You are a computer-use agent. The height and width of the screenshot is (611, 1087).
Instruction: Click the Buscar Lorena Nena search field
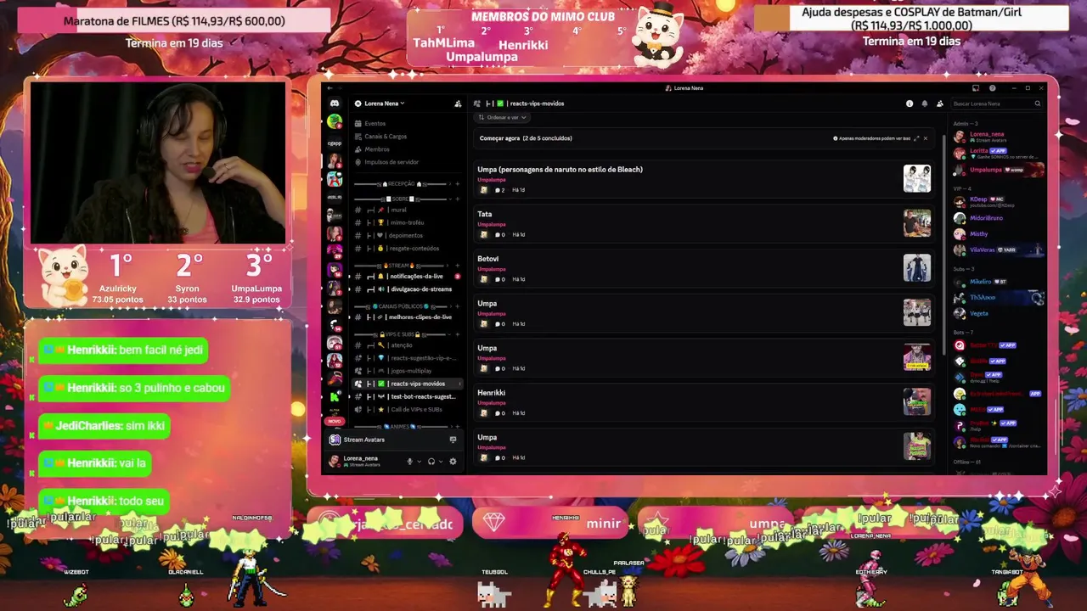[997, 104]
